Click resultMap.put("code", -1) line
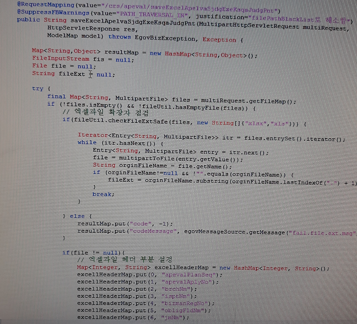The image size is (357, 324). [x=125, y=224]
